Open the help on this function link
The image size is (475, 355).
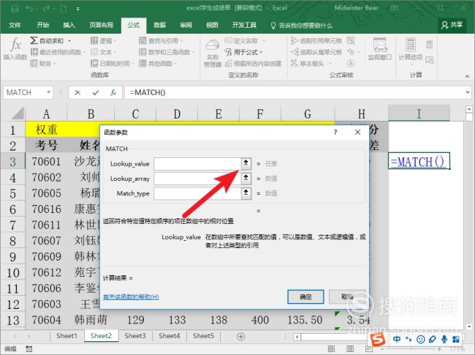pyautogui.click(x=131, y=296)
